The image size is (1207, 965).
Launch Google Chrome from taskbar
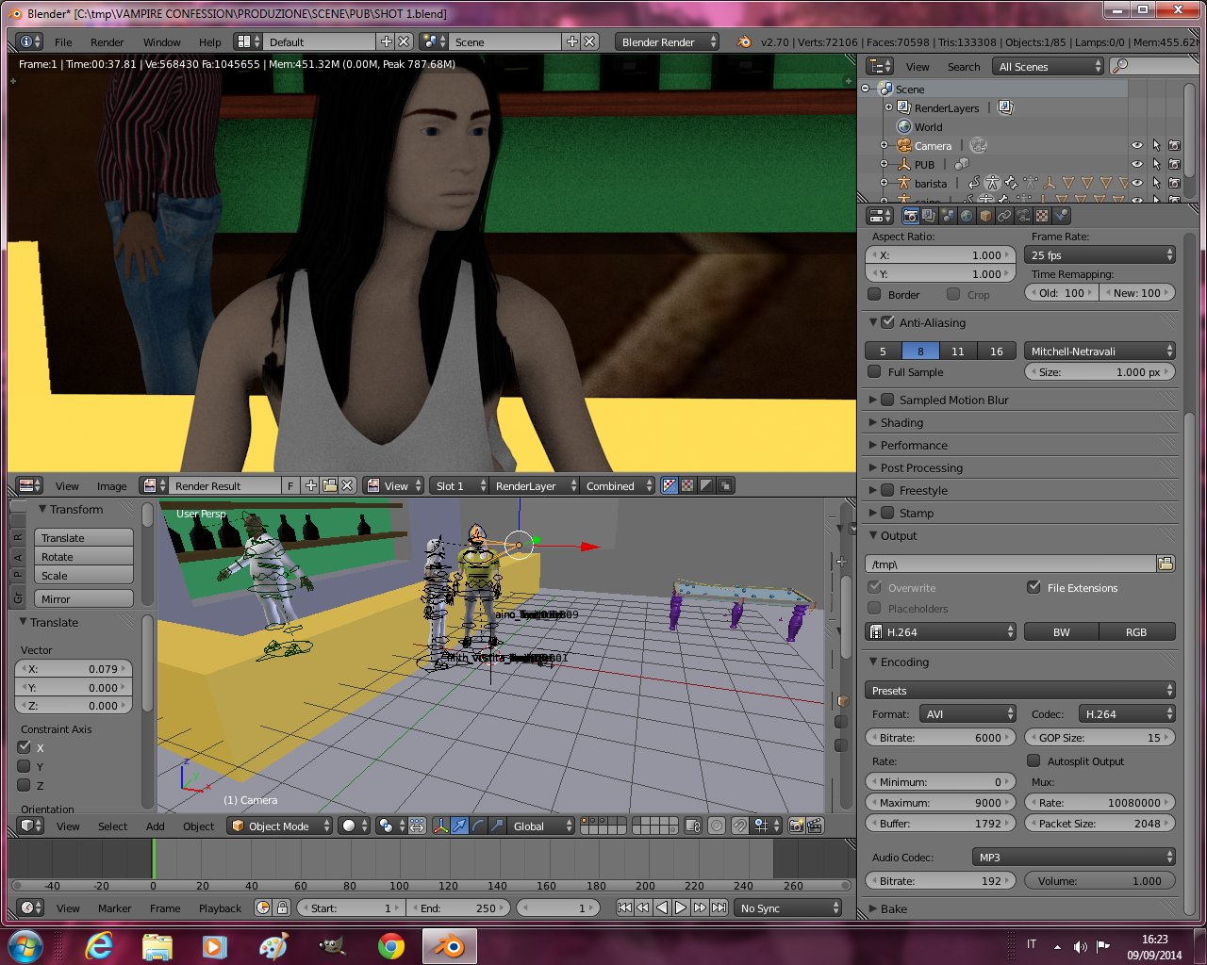390,945
